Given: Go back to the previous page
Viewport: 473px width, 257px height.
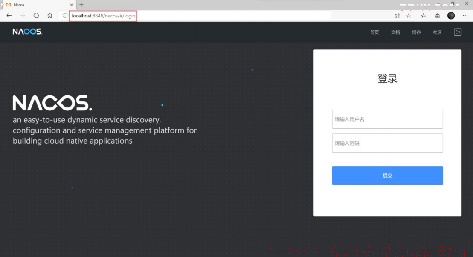Looking at the screenshot, I should (9, 16).
